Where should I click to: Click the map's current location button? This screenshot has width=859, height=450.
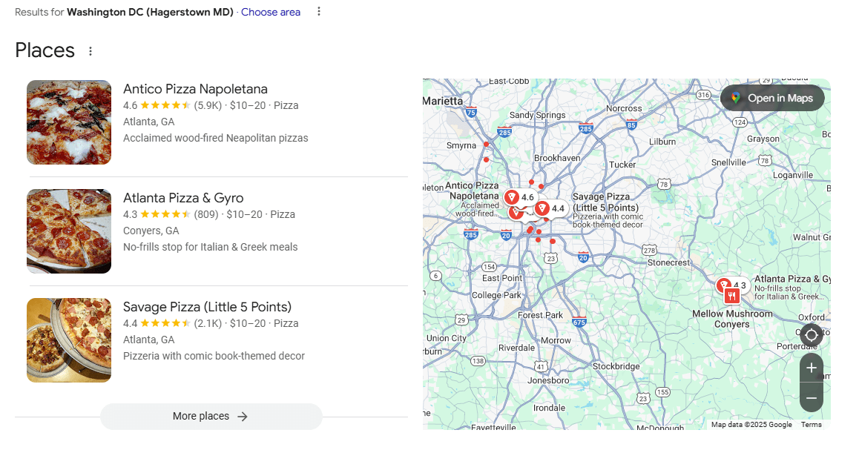811,335
